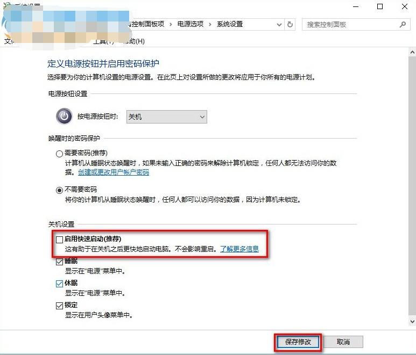The width and height of the screenshot is (416, 355).
Task: Open the 帮助(H) menu
Action: click(134, 41)
